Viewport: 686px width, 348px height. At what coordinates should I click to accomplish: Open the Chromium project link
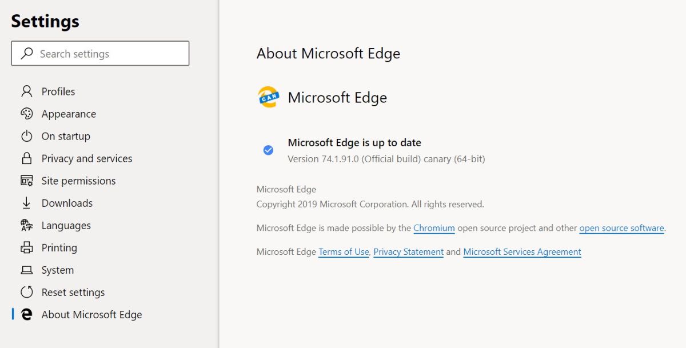[434, 228]
